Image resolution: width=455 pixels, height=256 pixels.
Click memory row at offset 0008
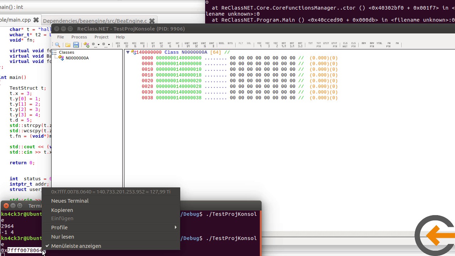click(240, 64)
